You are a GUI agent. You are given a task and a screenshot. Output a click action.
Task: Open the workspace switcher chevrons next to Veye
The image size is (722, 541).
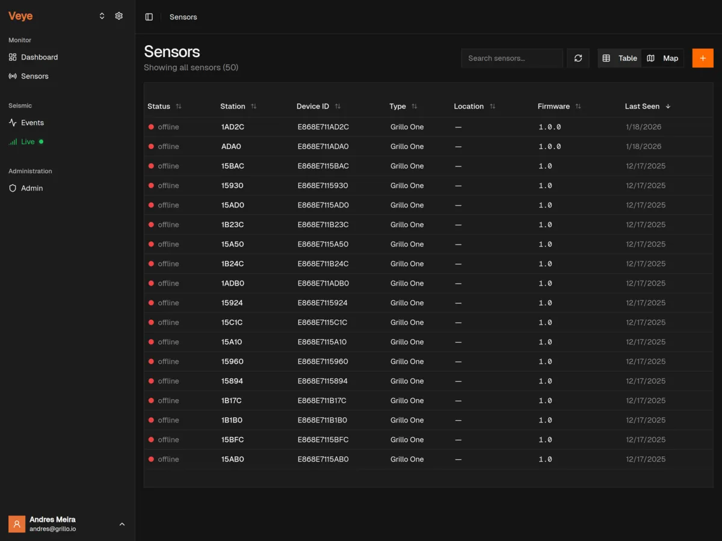pos(102,16)
